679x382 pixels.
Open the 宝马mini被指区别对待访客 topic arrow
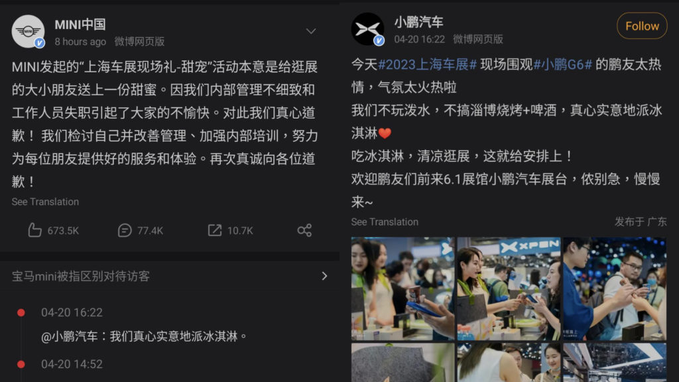pyautogui.click(x=324, y=276)
